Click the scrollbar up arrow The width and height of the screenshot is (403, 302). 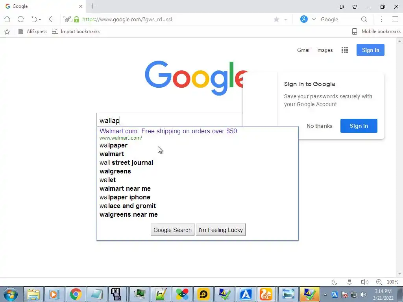coord(399,41)
